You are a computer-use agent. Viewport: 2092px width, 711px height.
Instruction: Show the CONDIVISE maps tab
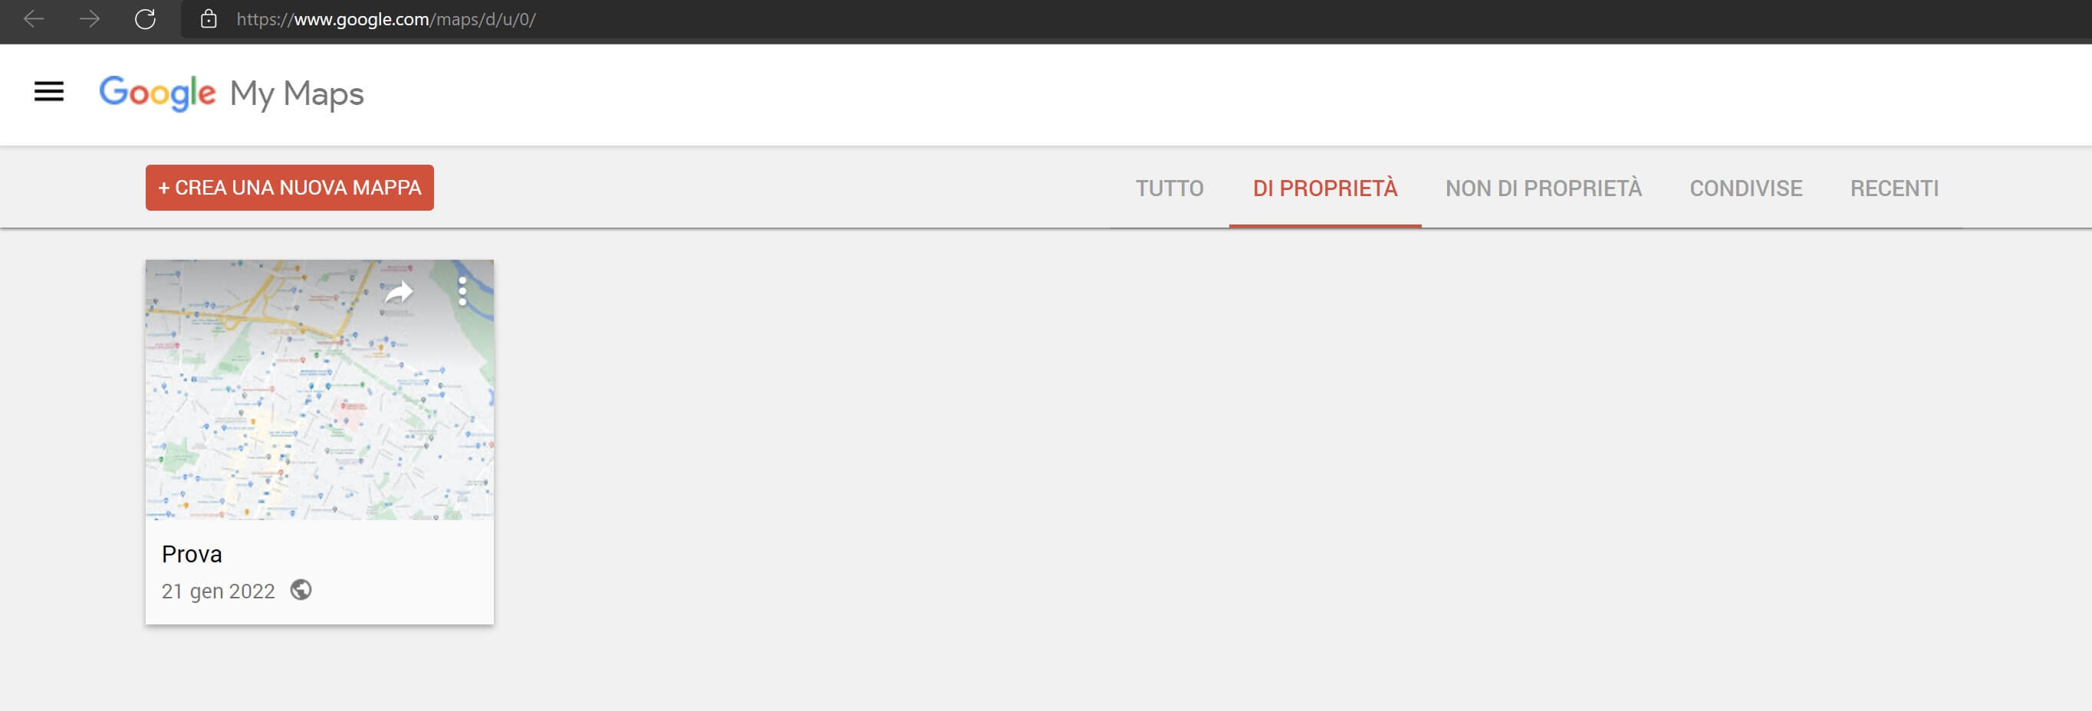tap(1745, 188)
